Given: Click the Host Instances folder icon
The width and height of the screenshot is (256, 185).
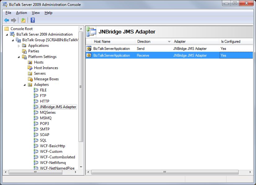Looking at the screenshot, I should pos(30,68).
